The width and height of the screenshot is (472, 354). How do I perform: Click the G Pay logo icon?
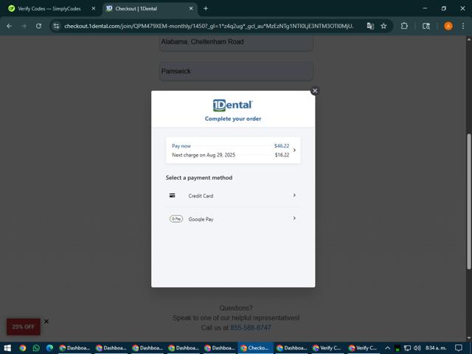(176, 219)
